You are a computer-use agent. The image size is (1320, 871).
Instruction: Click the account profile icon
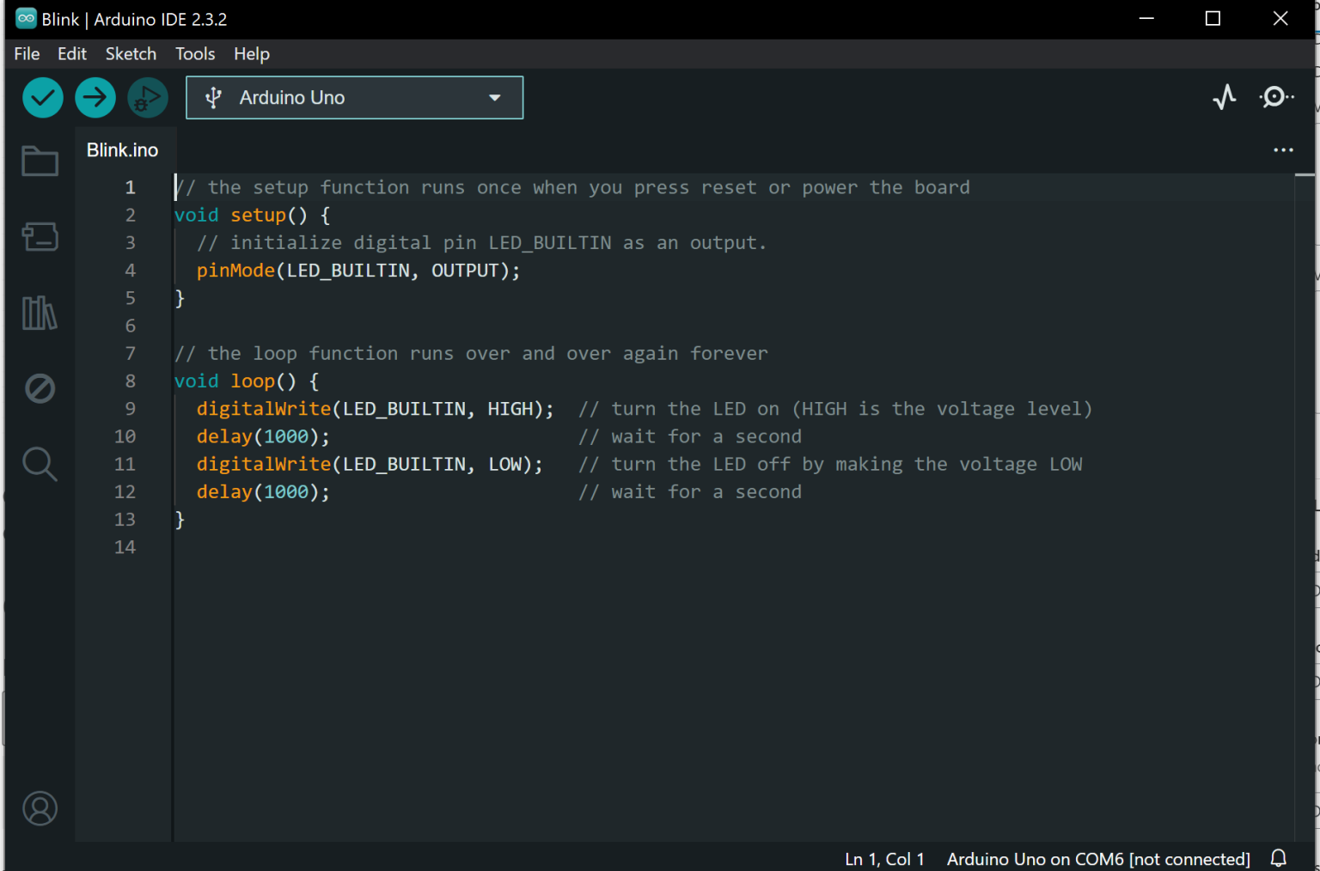[40, 807]
